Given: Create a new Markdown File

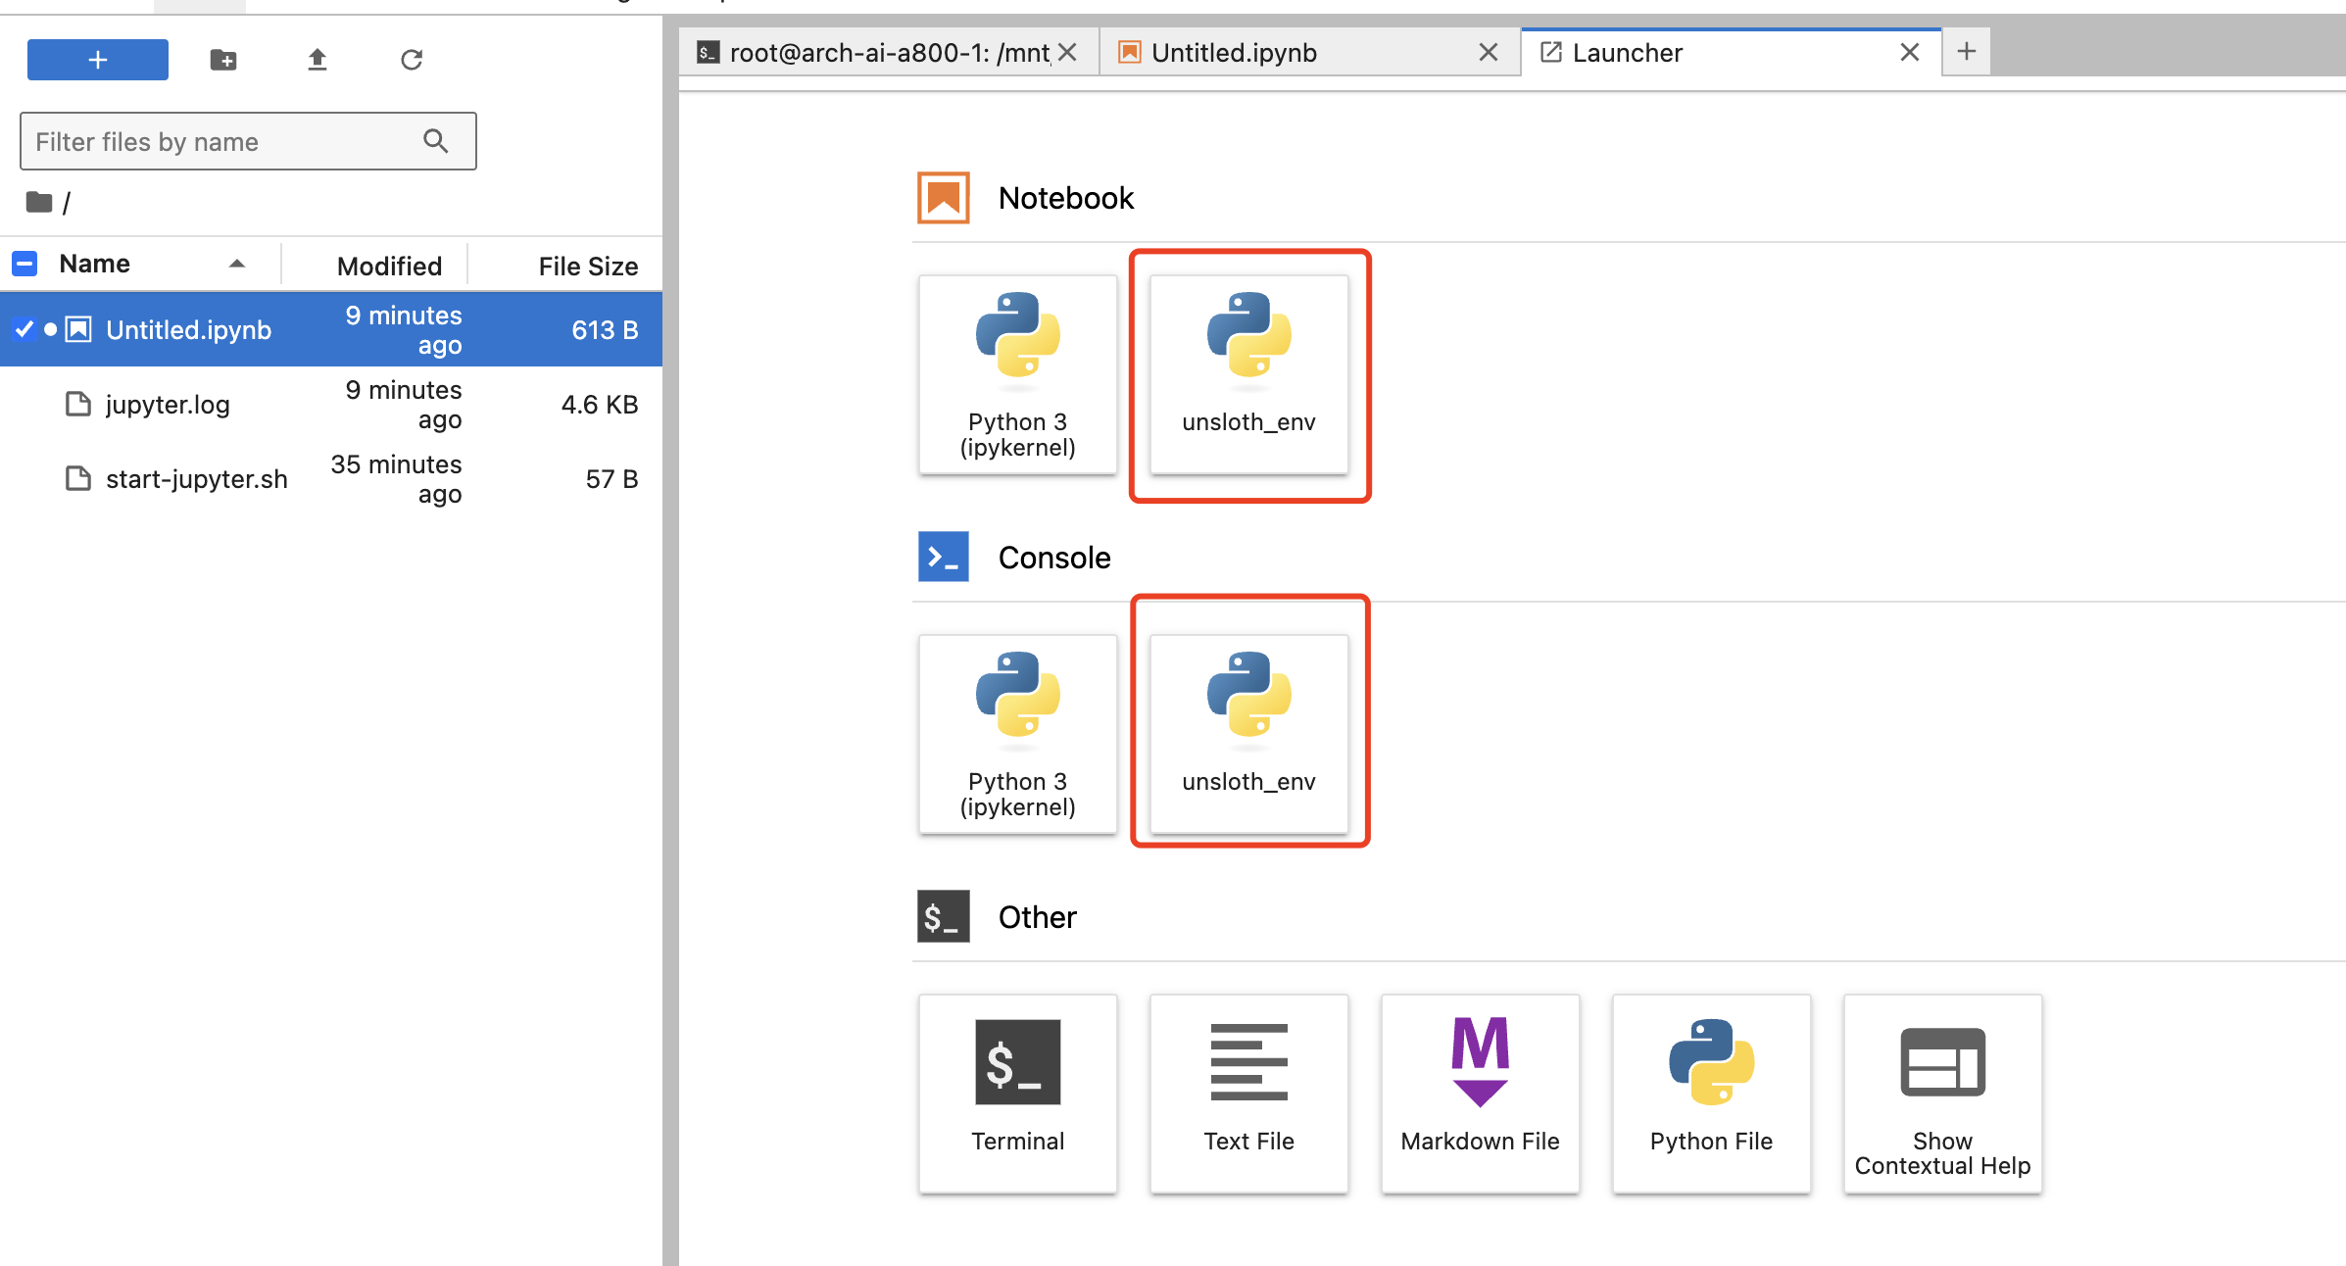Looking at the screenshot, I should pos(1480,1093).
